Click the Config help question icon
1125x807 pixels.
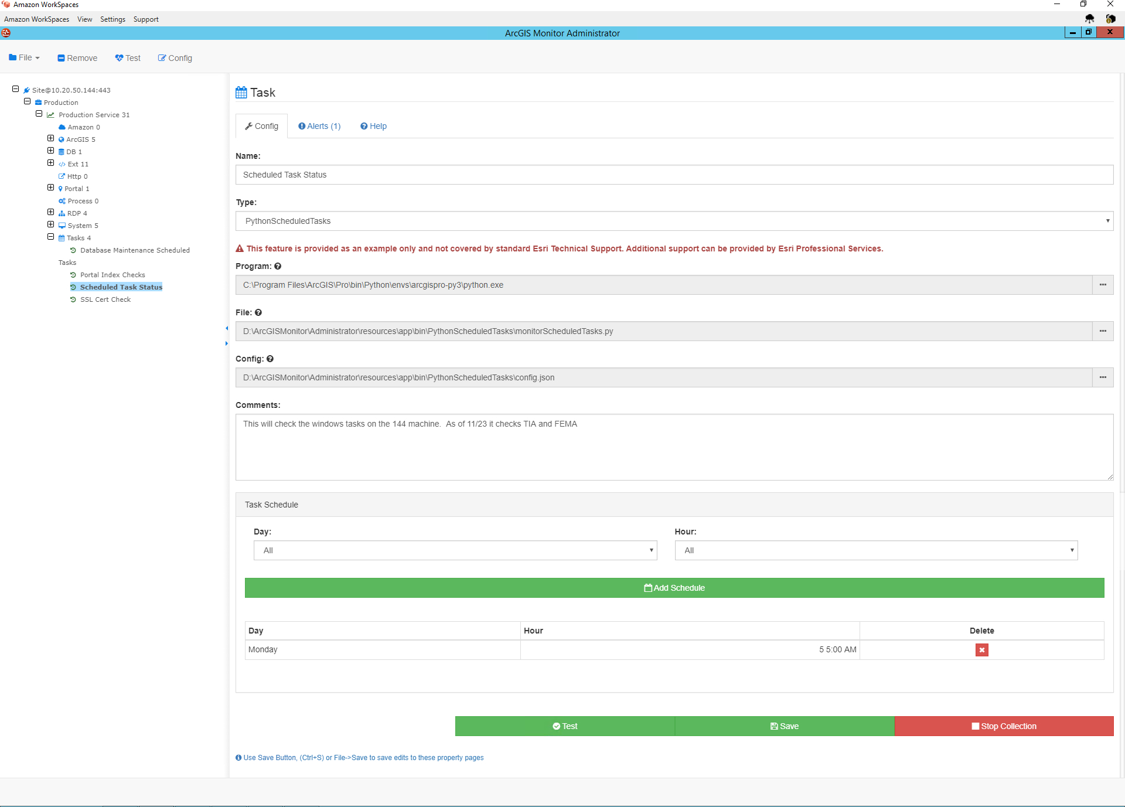tap(270, 359)
